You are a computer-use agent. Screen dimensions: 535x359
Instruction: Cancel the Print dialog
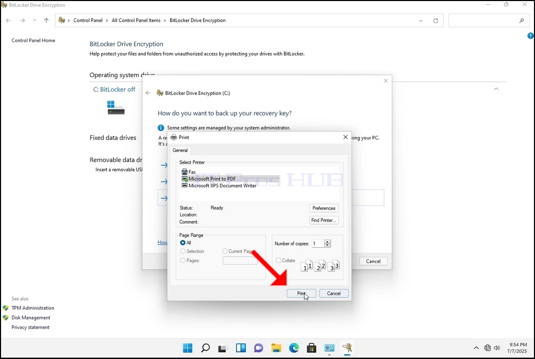[x=334, y=293]
